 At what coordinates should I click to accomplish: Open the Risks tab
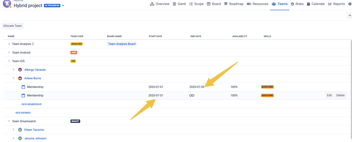click(x=297, y=4)
